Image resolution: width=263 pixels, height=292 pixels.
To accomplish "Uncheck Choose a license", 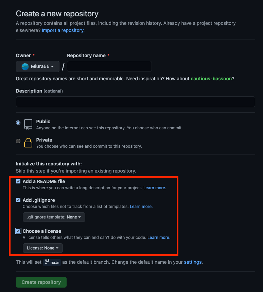I will [x=18, y=231].
